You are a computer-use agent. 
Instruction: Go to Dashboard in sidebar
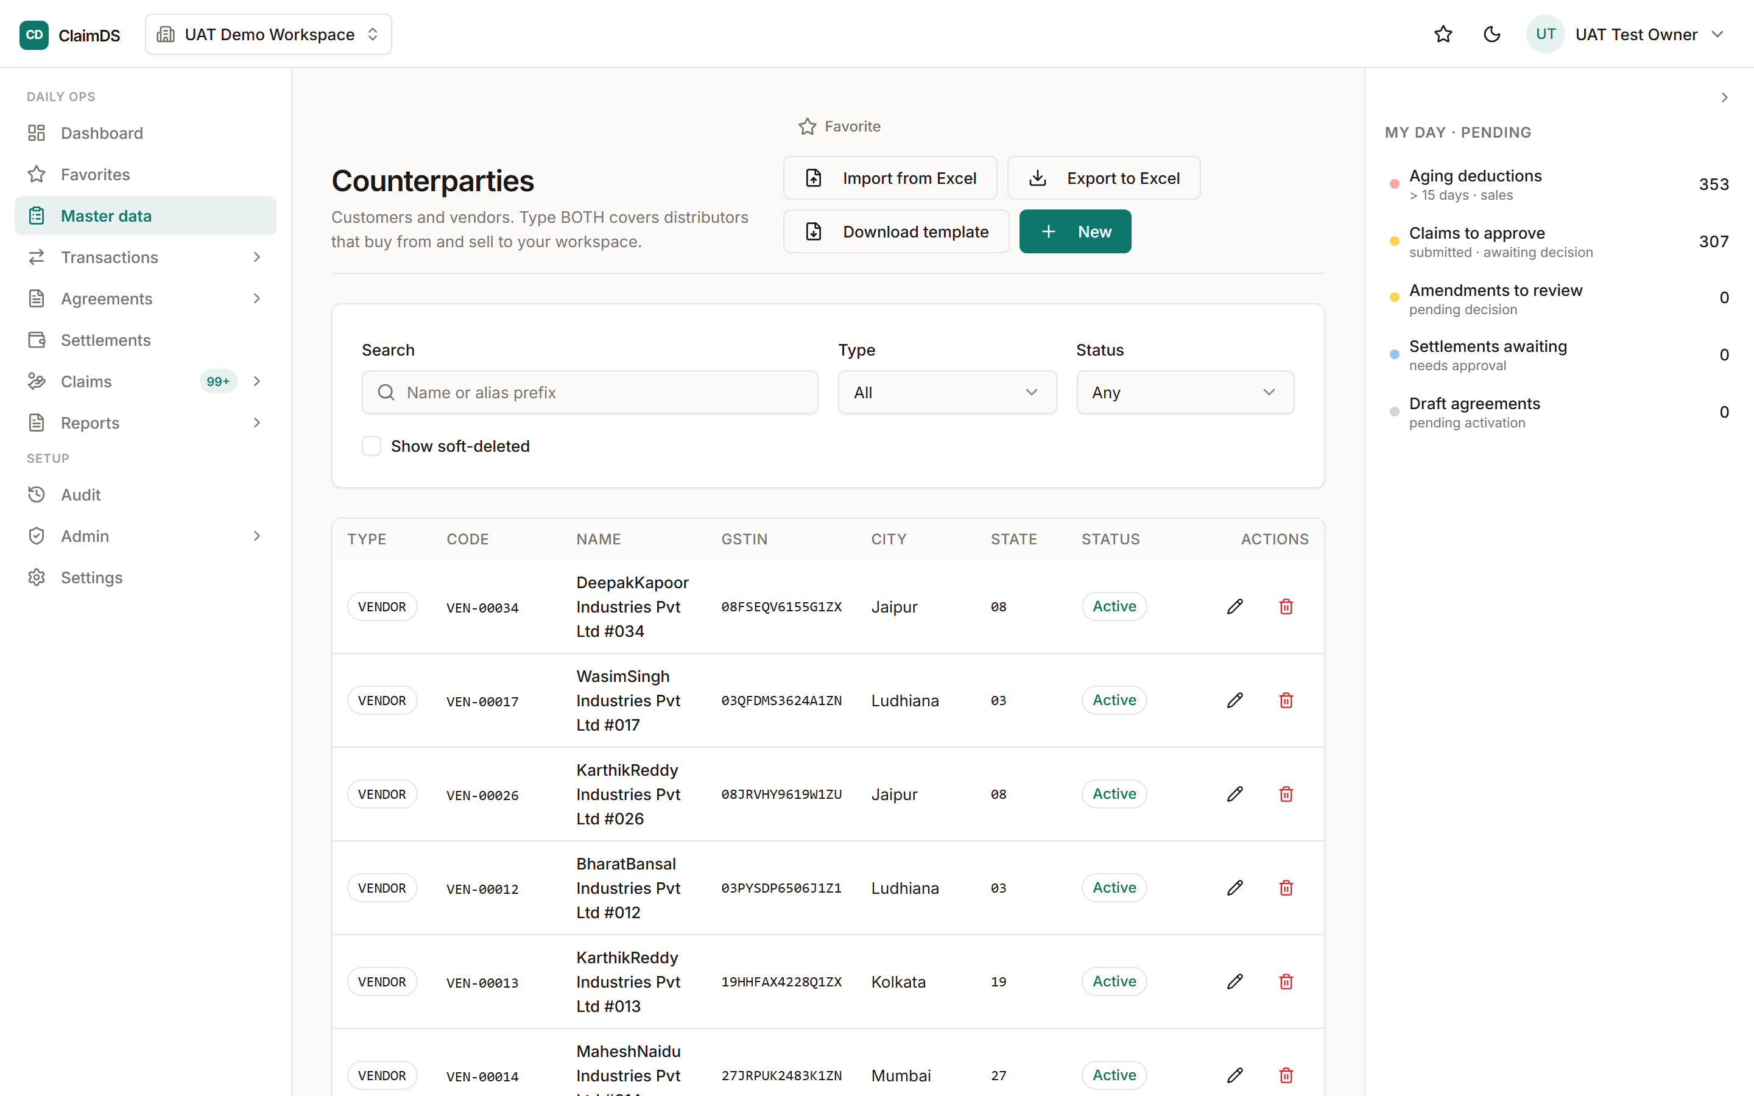pyautogui.click(x=145, y=133)
